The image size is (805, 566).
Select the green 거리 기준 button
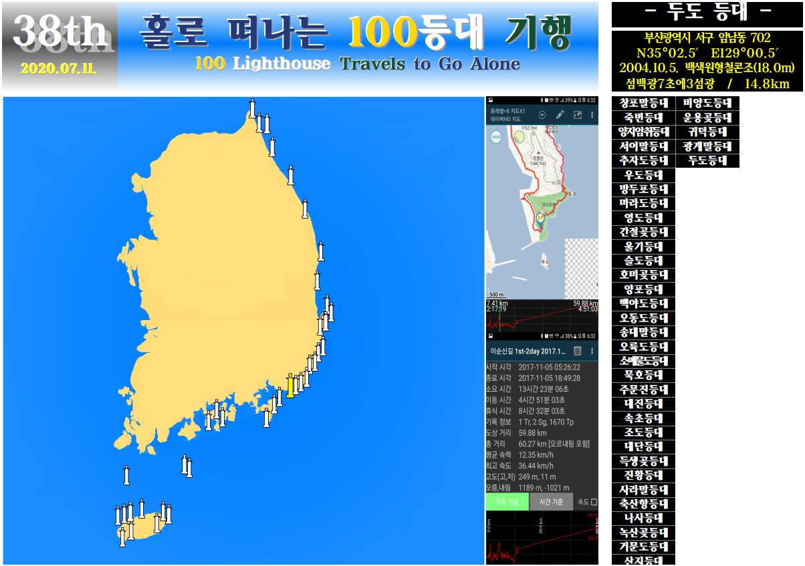tap(507, 502)
